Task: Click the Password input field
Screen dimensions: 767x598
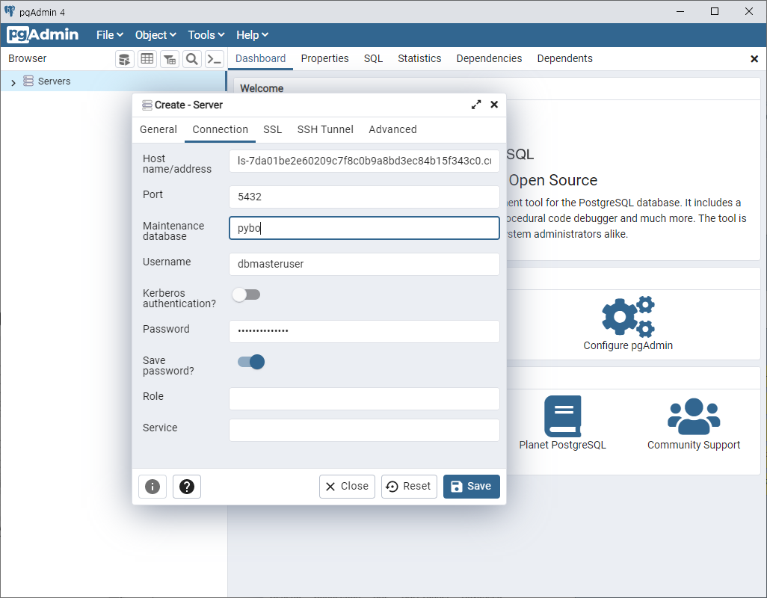Action: click(x=364, y=331)
